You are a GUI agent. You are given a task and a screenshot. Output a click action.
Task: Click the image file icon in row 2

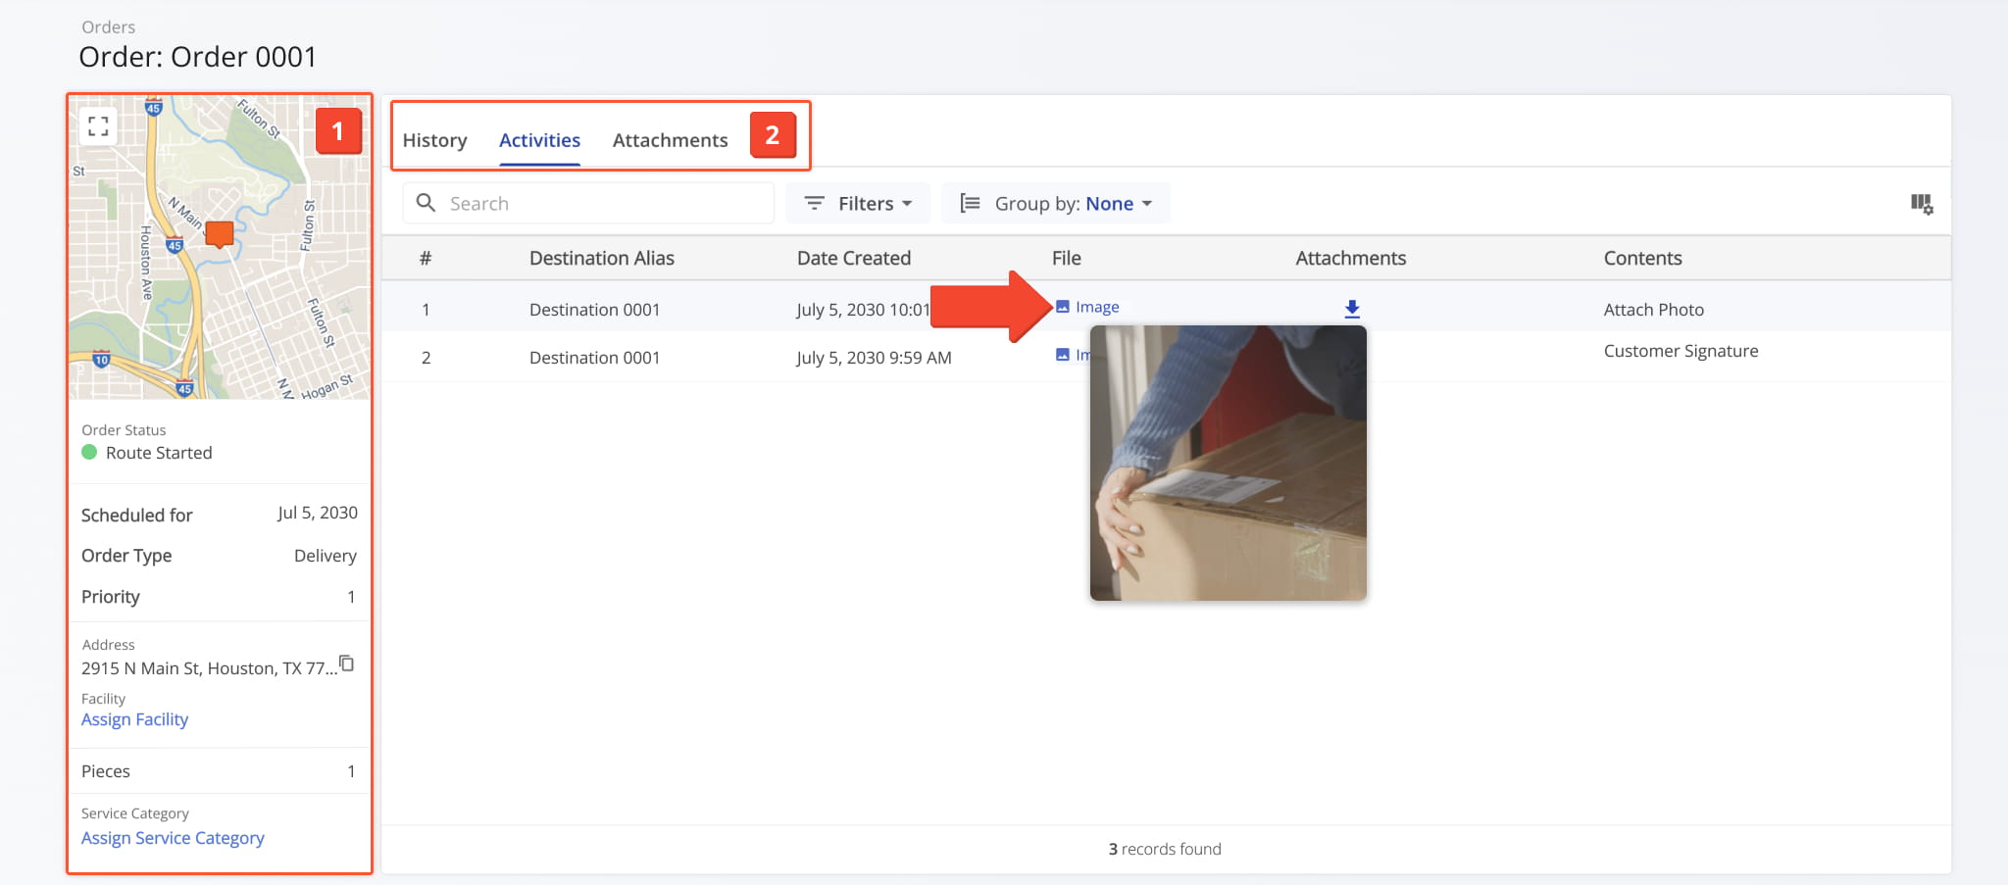[1062, 355]
